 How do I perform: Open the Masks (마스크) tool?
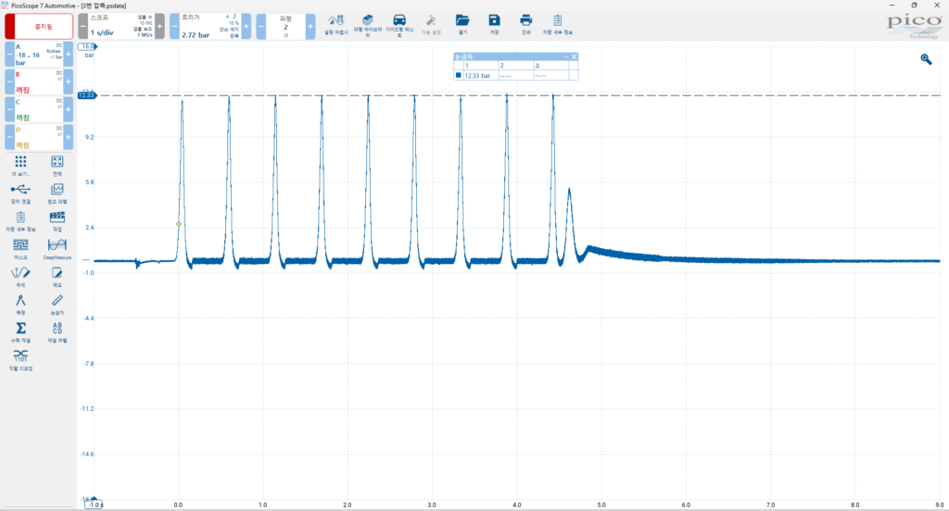coord(20,245)
